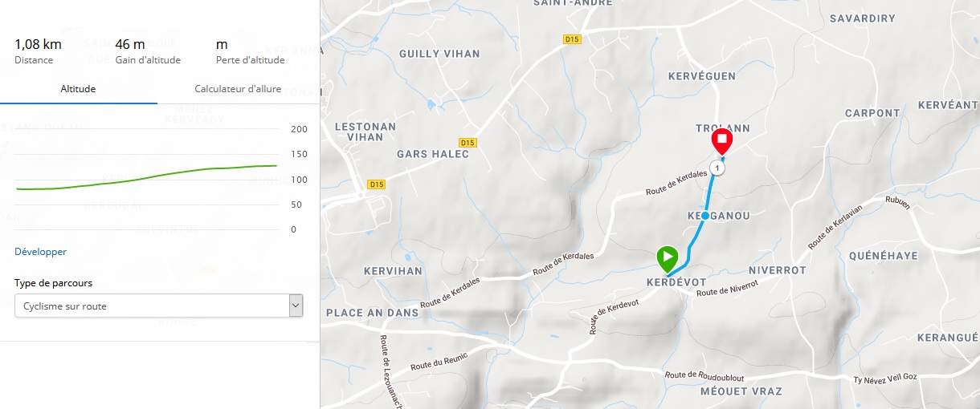Screen dimensions: 980x409
Task: Click the arrow on the Cyclisme sur route selector
Action: pyautogui.click(x=296, y=306)
